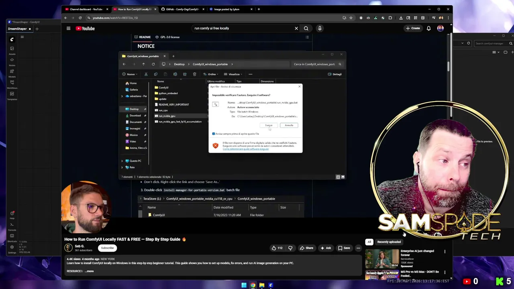This screenshot has height=289, width=514.
Task: Subscribe to Seb G.
Action: pyautogui.click(x=107, y=248)
